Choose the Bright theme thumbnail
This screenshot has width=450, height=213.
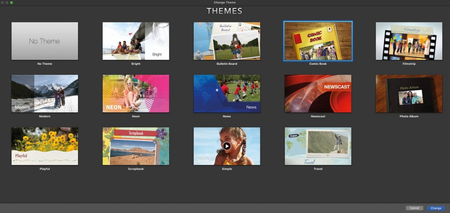point(136,41)
